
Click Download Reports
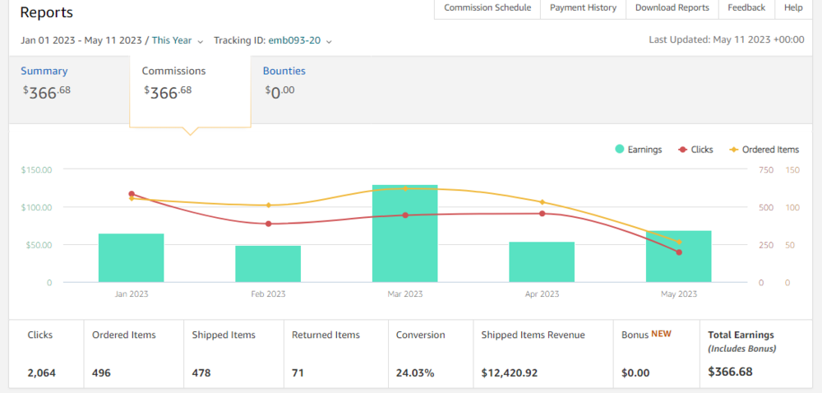672,8
